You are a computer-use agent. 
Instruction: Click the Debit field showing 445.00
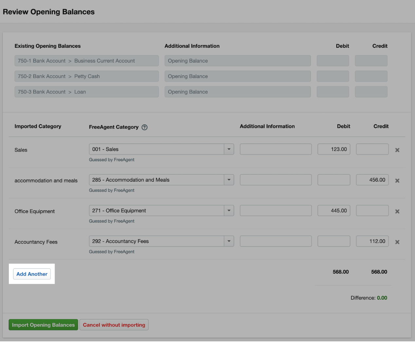click(334, 210)
